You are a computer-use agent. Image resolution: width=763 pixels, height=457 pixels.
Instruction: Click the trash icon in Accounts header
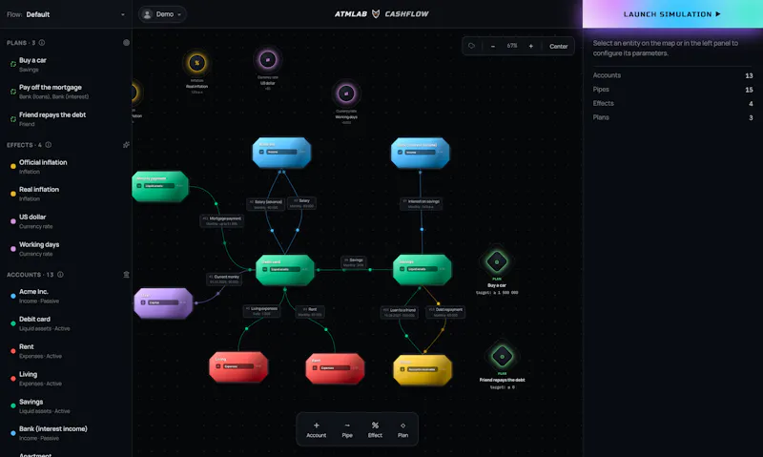pos(126,275)
